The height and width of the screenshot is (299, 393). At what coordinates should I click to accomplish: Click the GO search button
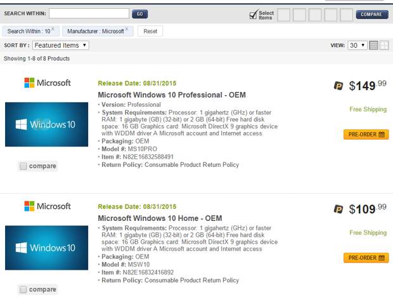coord(139,14)
